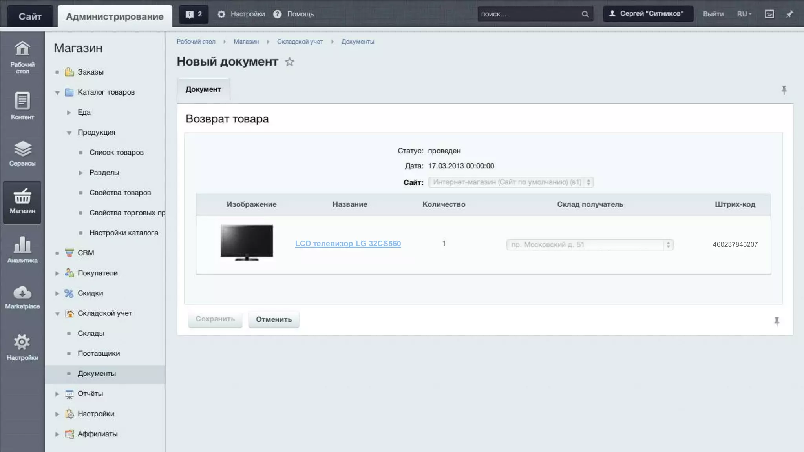Toggle the pin beside Документ tab
Screen dimensions: 804x452
[x=784, y=90]
